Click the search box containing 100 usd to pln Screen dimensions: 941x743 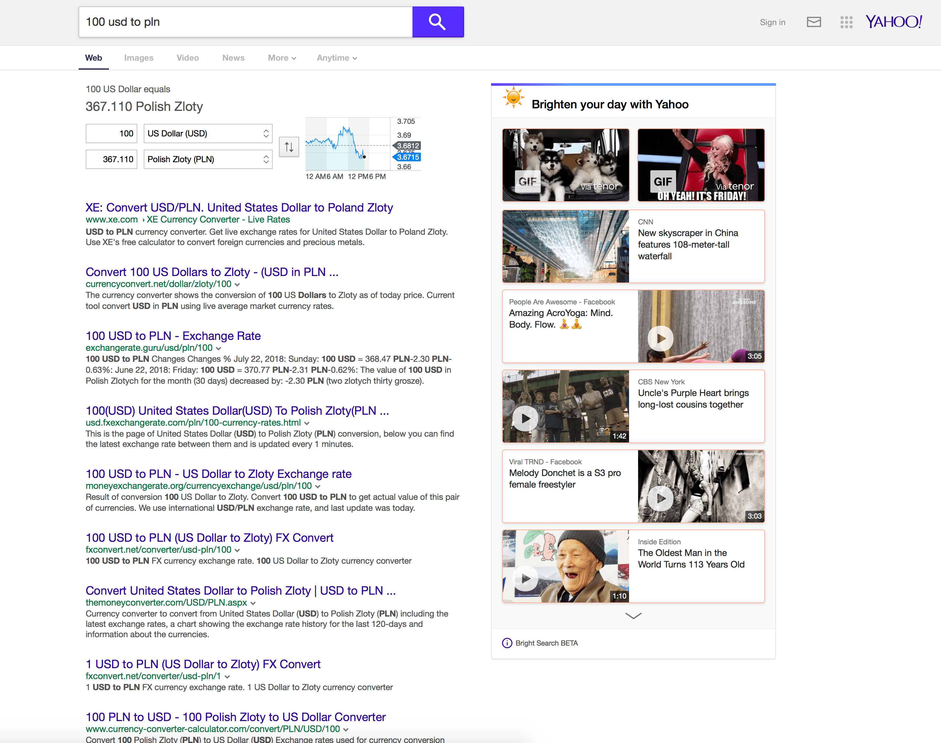pos(246,22)
